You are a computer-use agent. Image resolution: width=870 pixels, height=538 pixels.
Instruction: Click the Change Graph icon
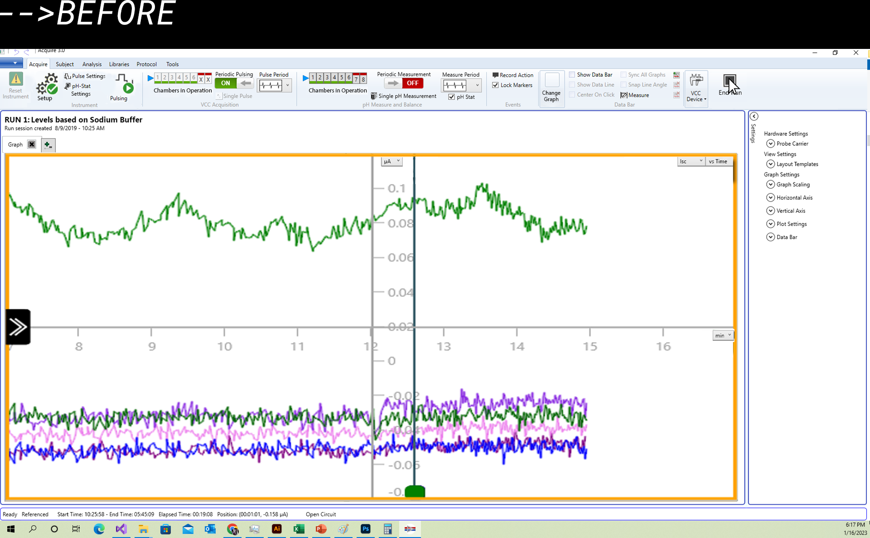[551, 81]
